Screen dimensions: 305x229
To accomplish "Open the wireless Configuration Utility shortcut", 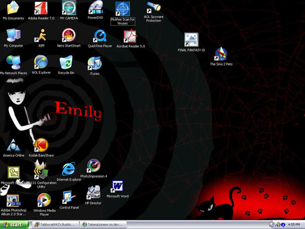I will [41, 169].
